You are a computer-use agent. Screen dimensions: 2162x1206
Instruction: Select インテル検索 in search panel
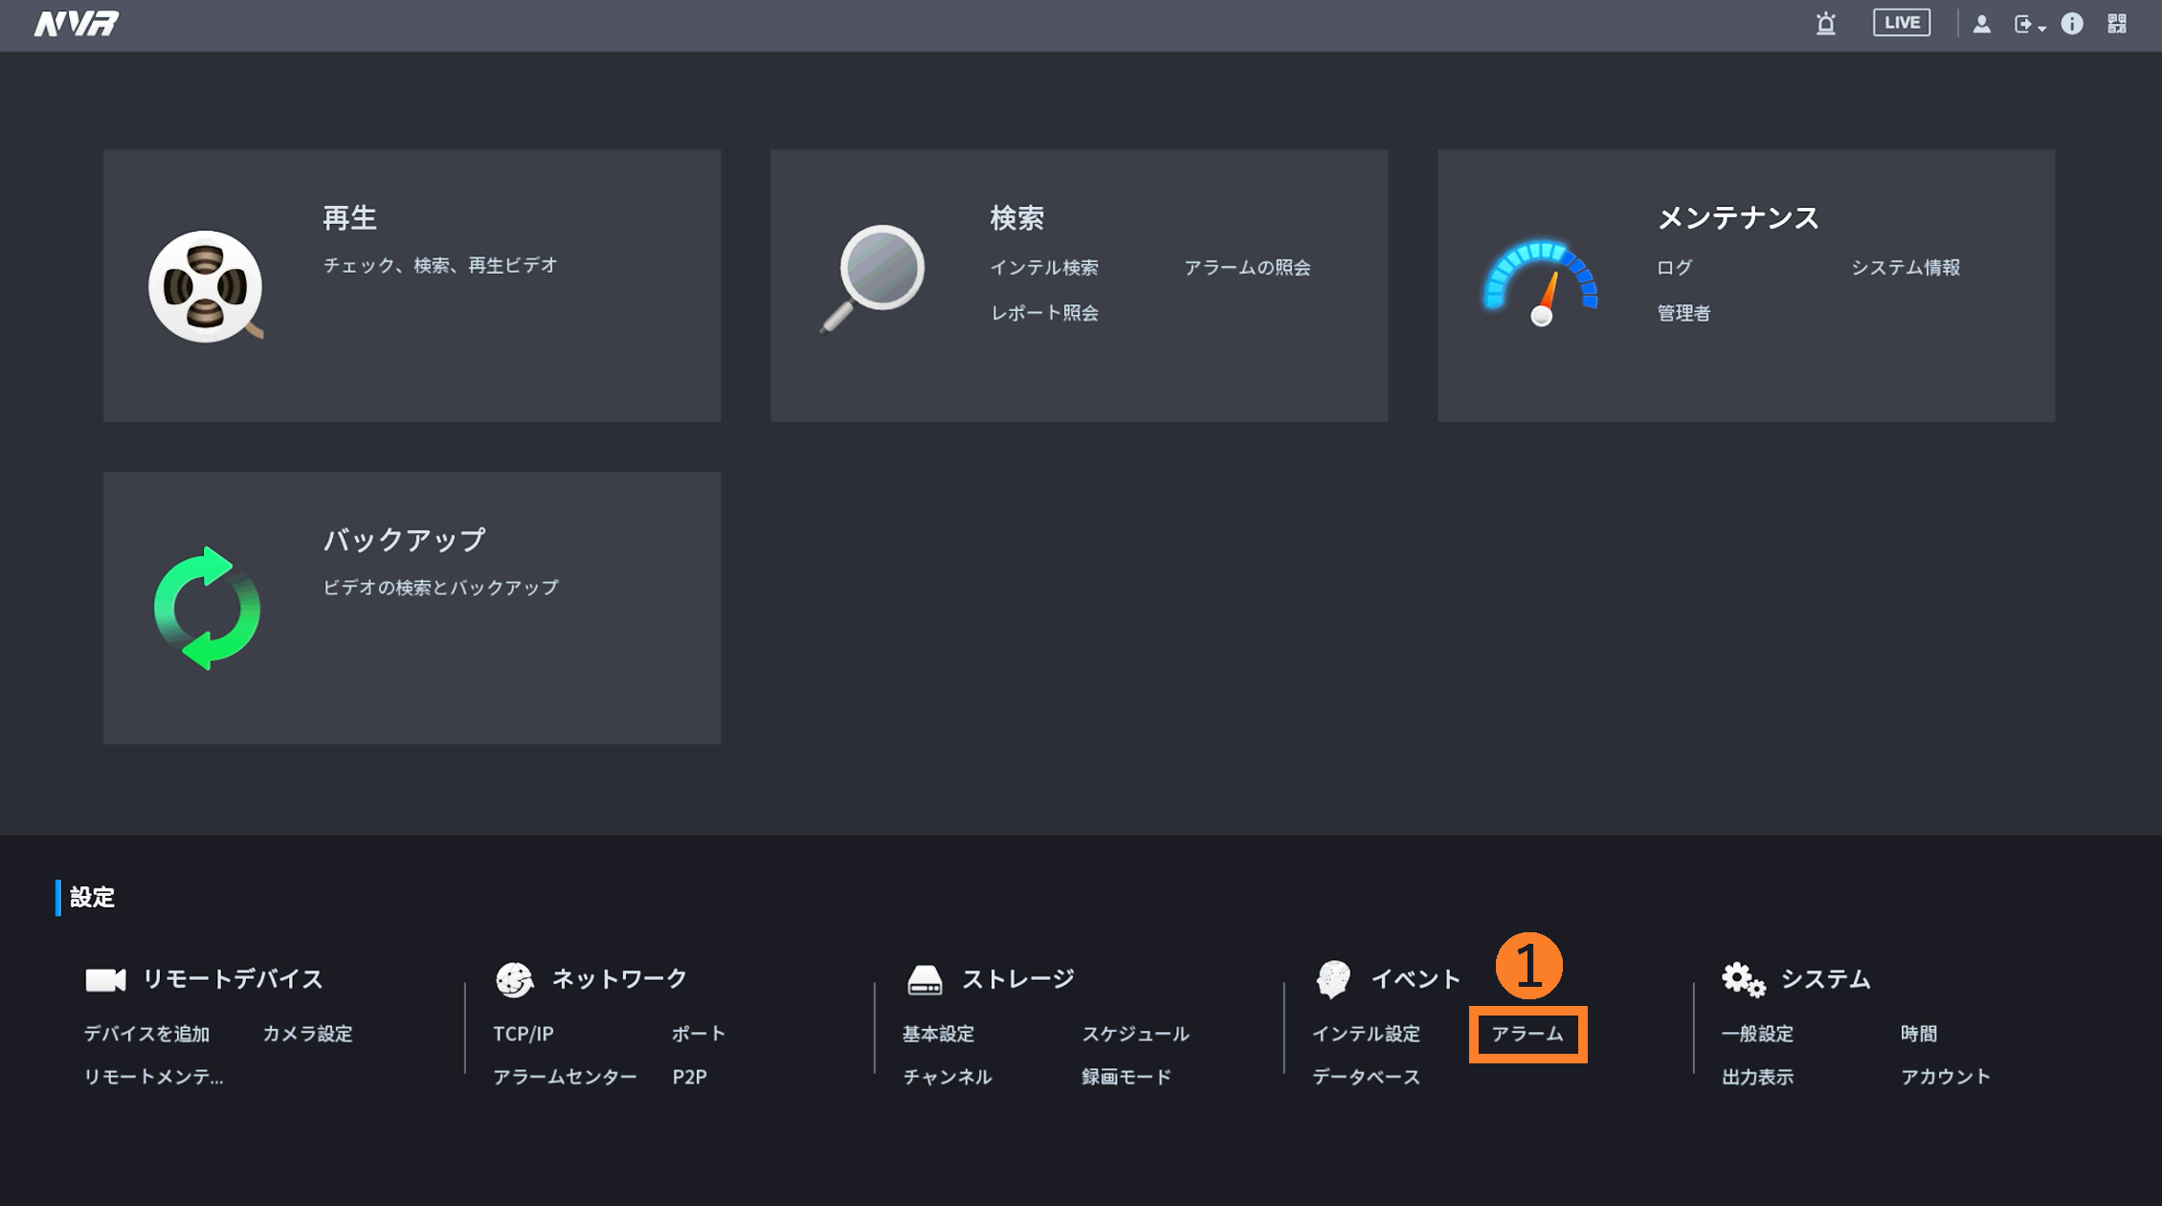[x=1043, y=268]
